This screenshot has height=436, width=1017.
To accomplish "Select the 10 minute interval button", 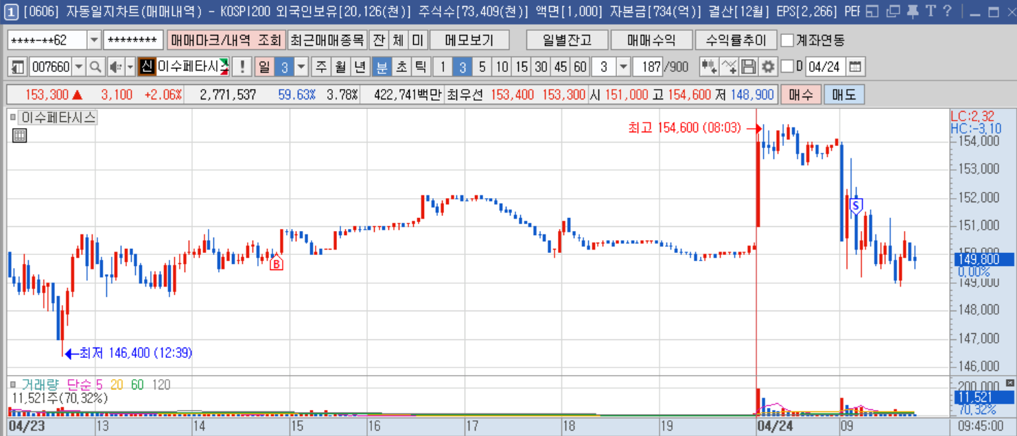I will coord(502,67).
